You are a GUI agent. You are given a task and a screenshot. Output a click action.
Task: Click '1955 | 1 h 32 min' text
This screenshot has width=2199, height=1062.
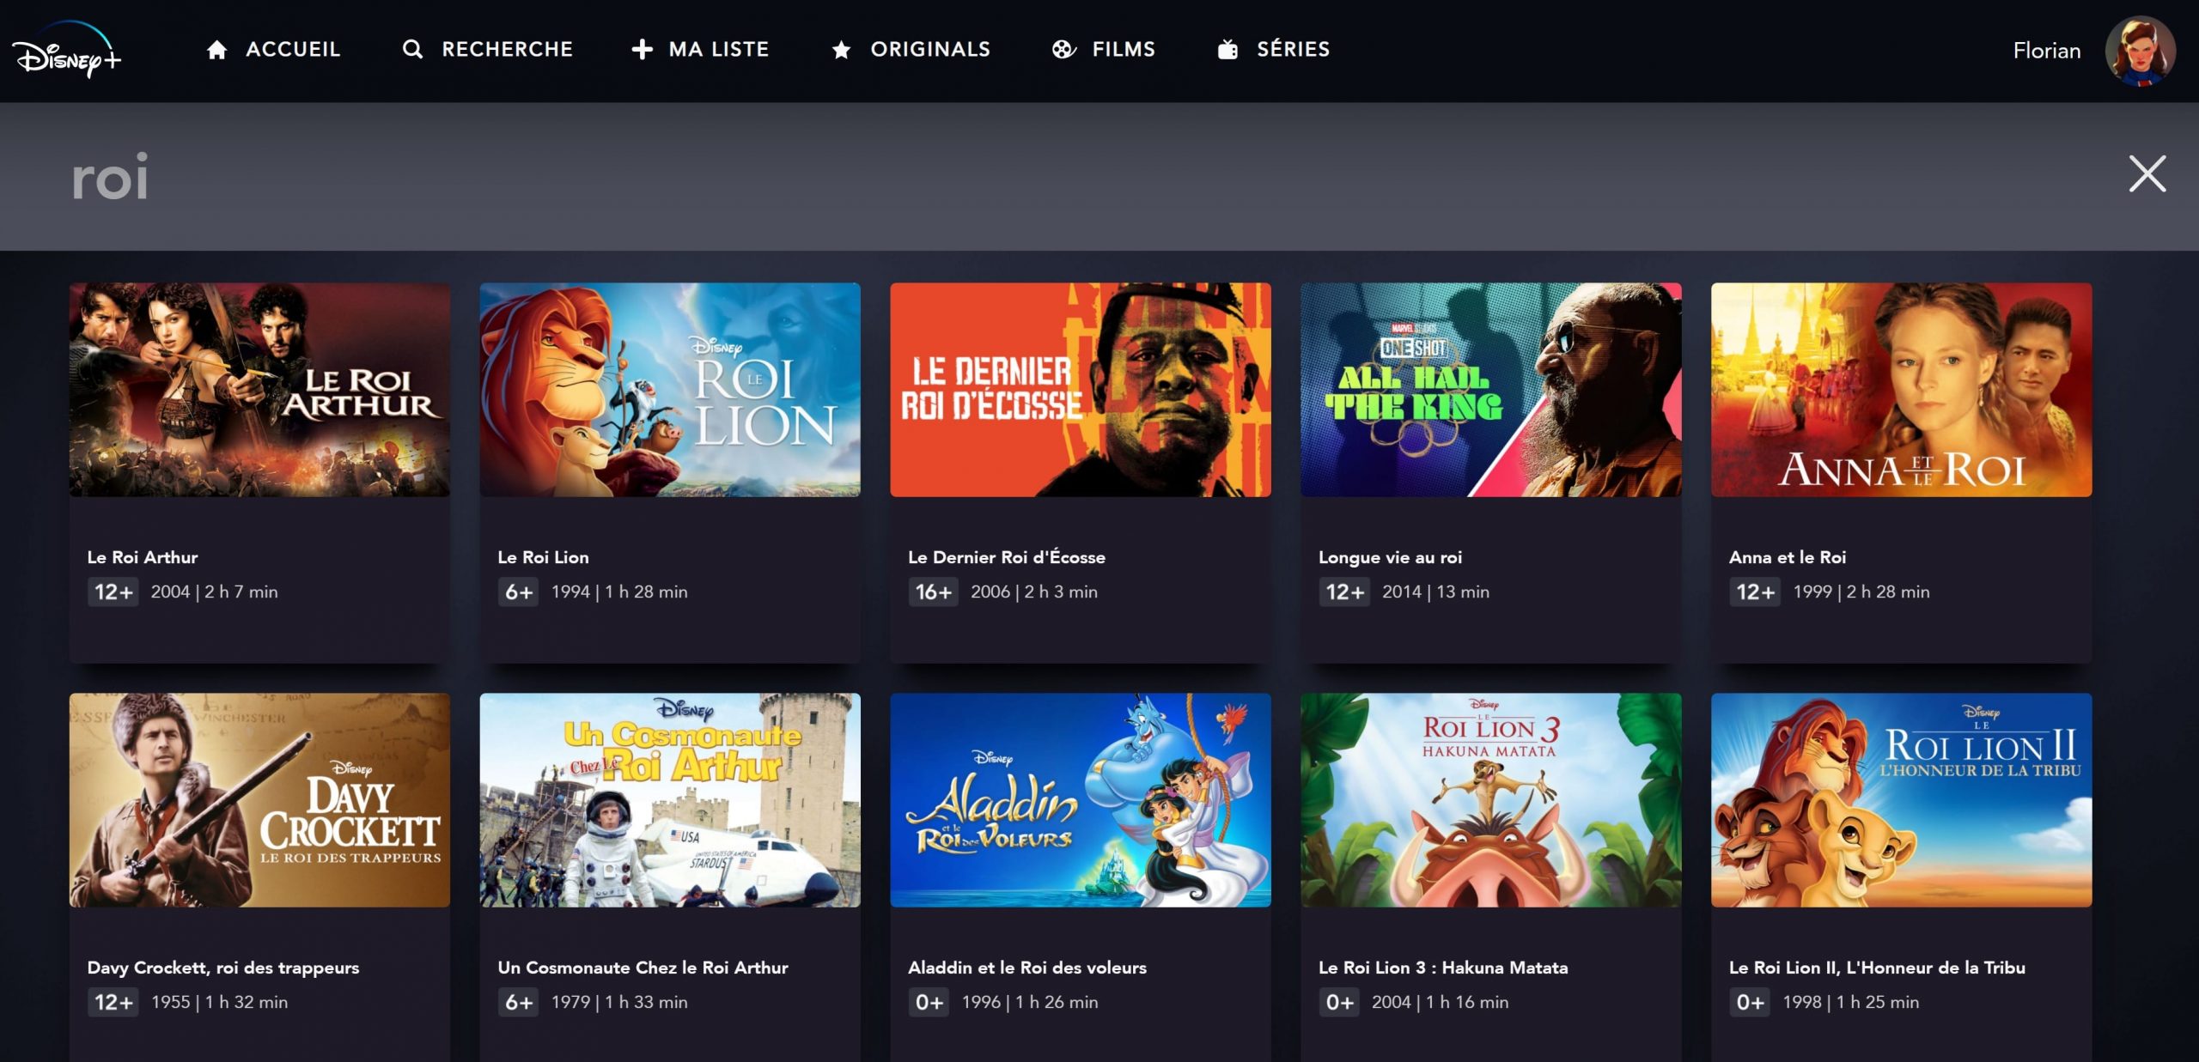pyautogui.click(x=220, y=1002)
